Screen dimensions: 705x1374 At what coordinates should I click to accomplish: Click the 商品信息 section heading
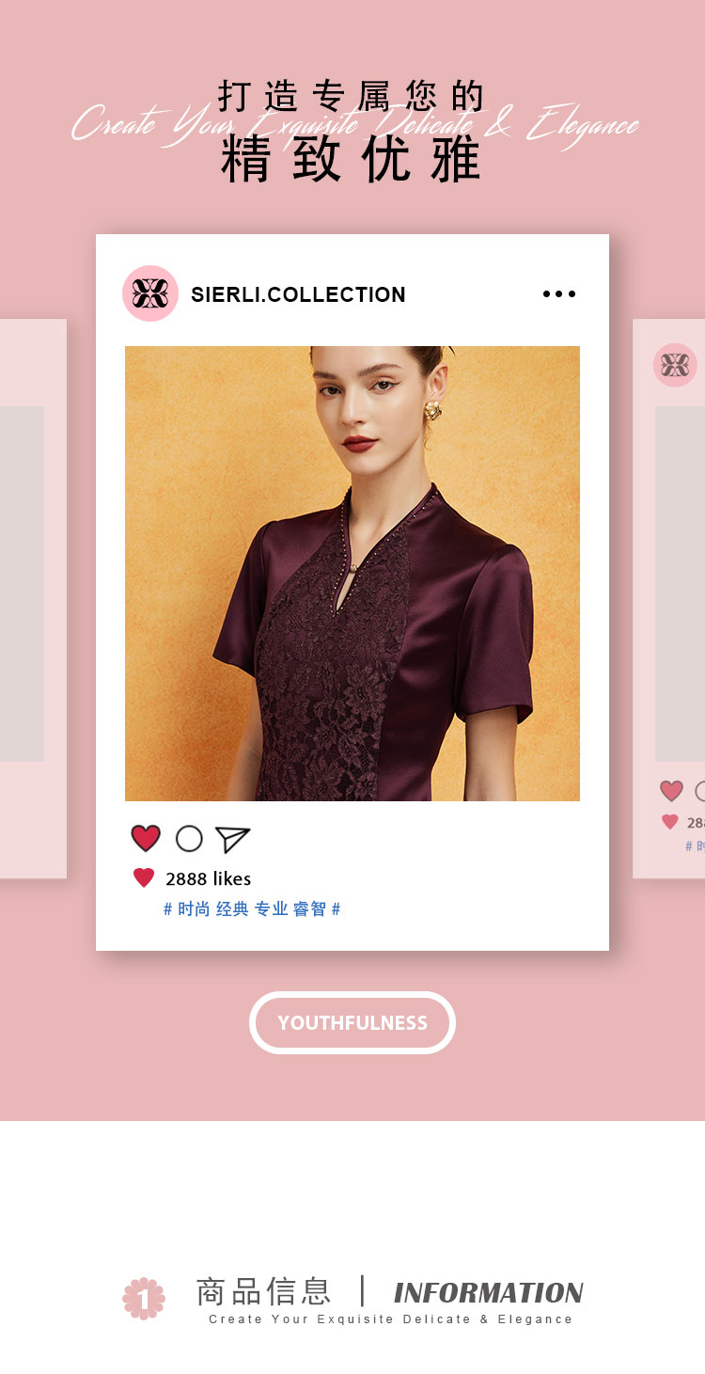pos(263,1291)
